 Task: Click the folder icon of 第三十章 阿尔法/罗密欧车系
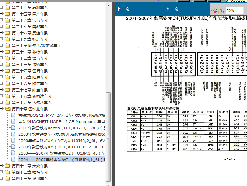tap(7, 45)
